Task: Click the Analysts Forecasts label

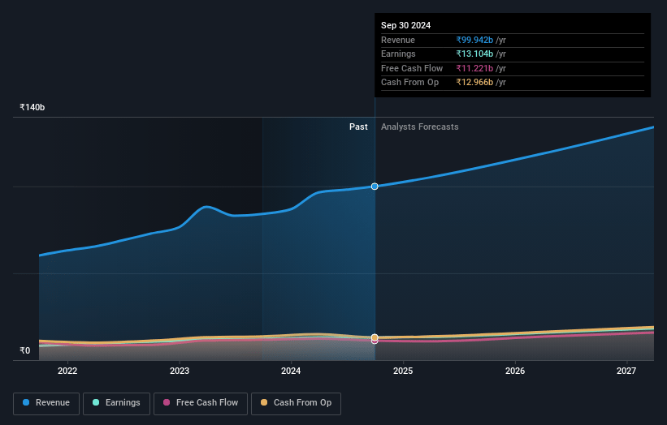Action: 419,127
